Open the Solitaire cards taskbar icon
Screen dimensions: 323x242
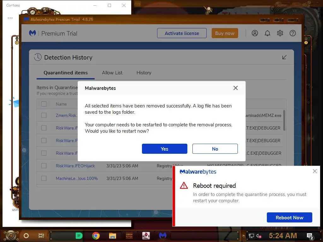coord(146,236)
